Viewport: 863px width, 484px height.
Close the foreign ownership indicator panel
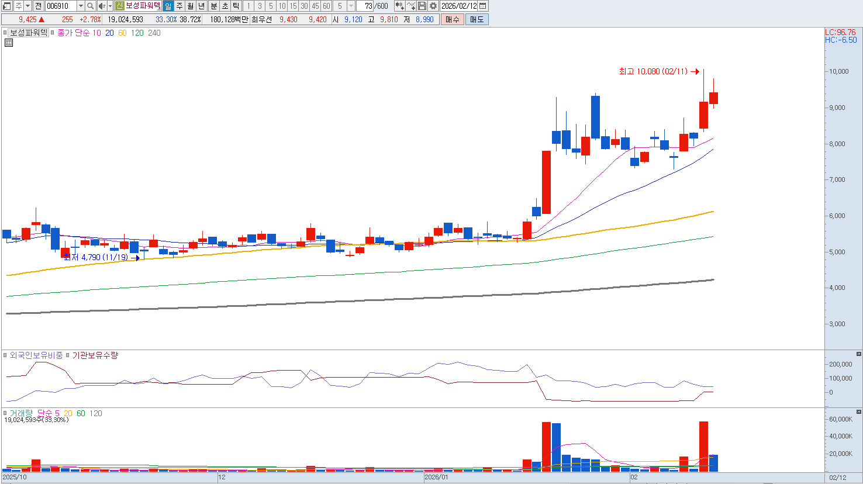point(858,354)
